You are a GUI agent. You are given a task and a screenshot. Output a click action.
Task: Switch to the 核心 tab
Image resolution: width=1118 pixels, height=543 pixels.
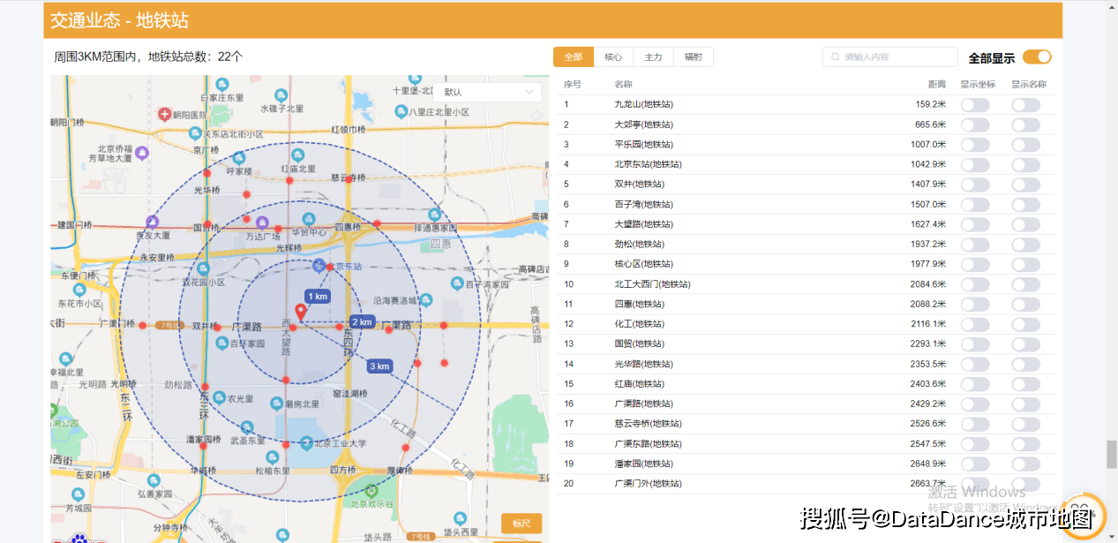pyautogui.click(x=613, y=57)
